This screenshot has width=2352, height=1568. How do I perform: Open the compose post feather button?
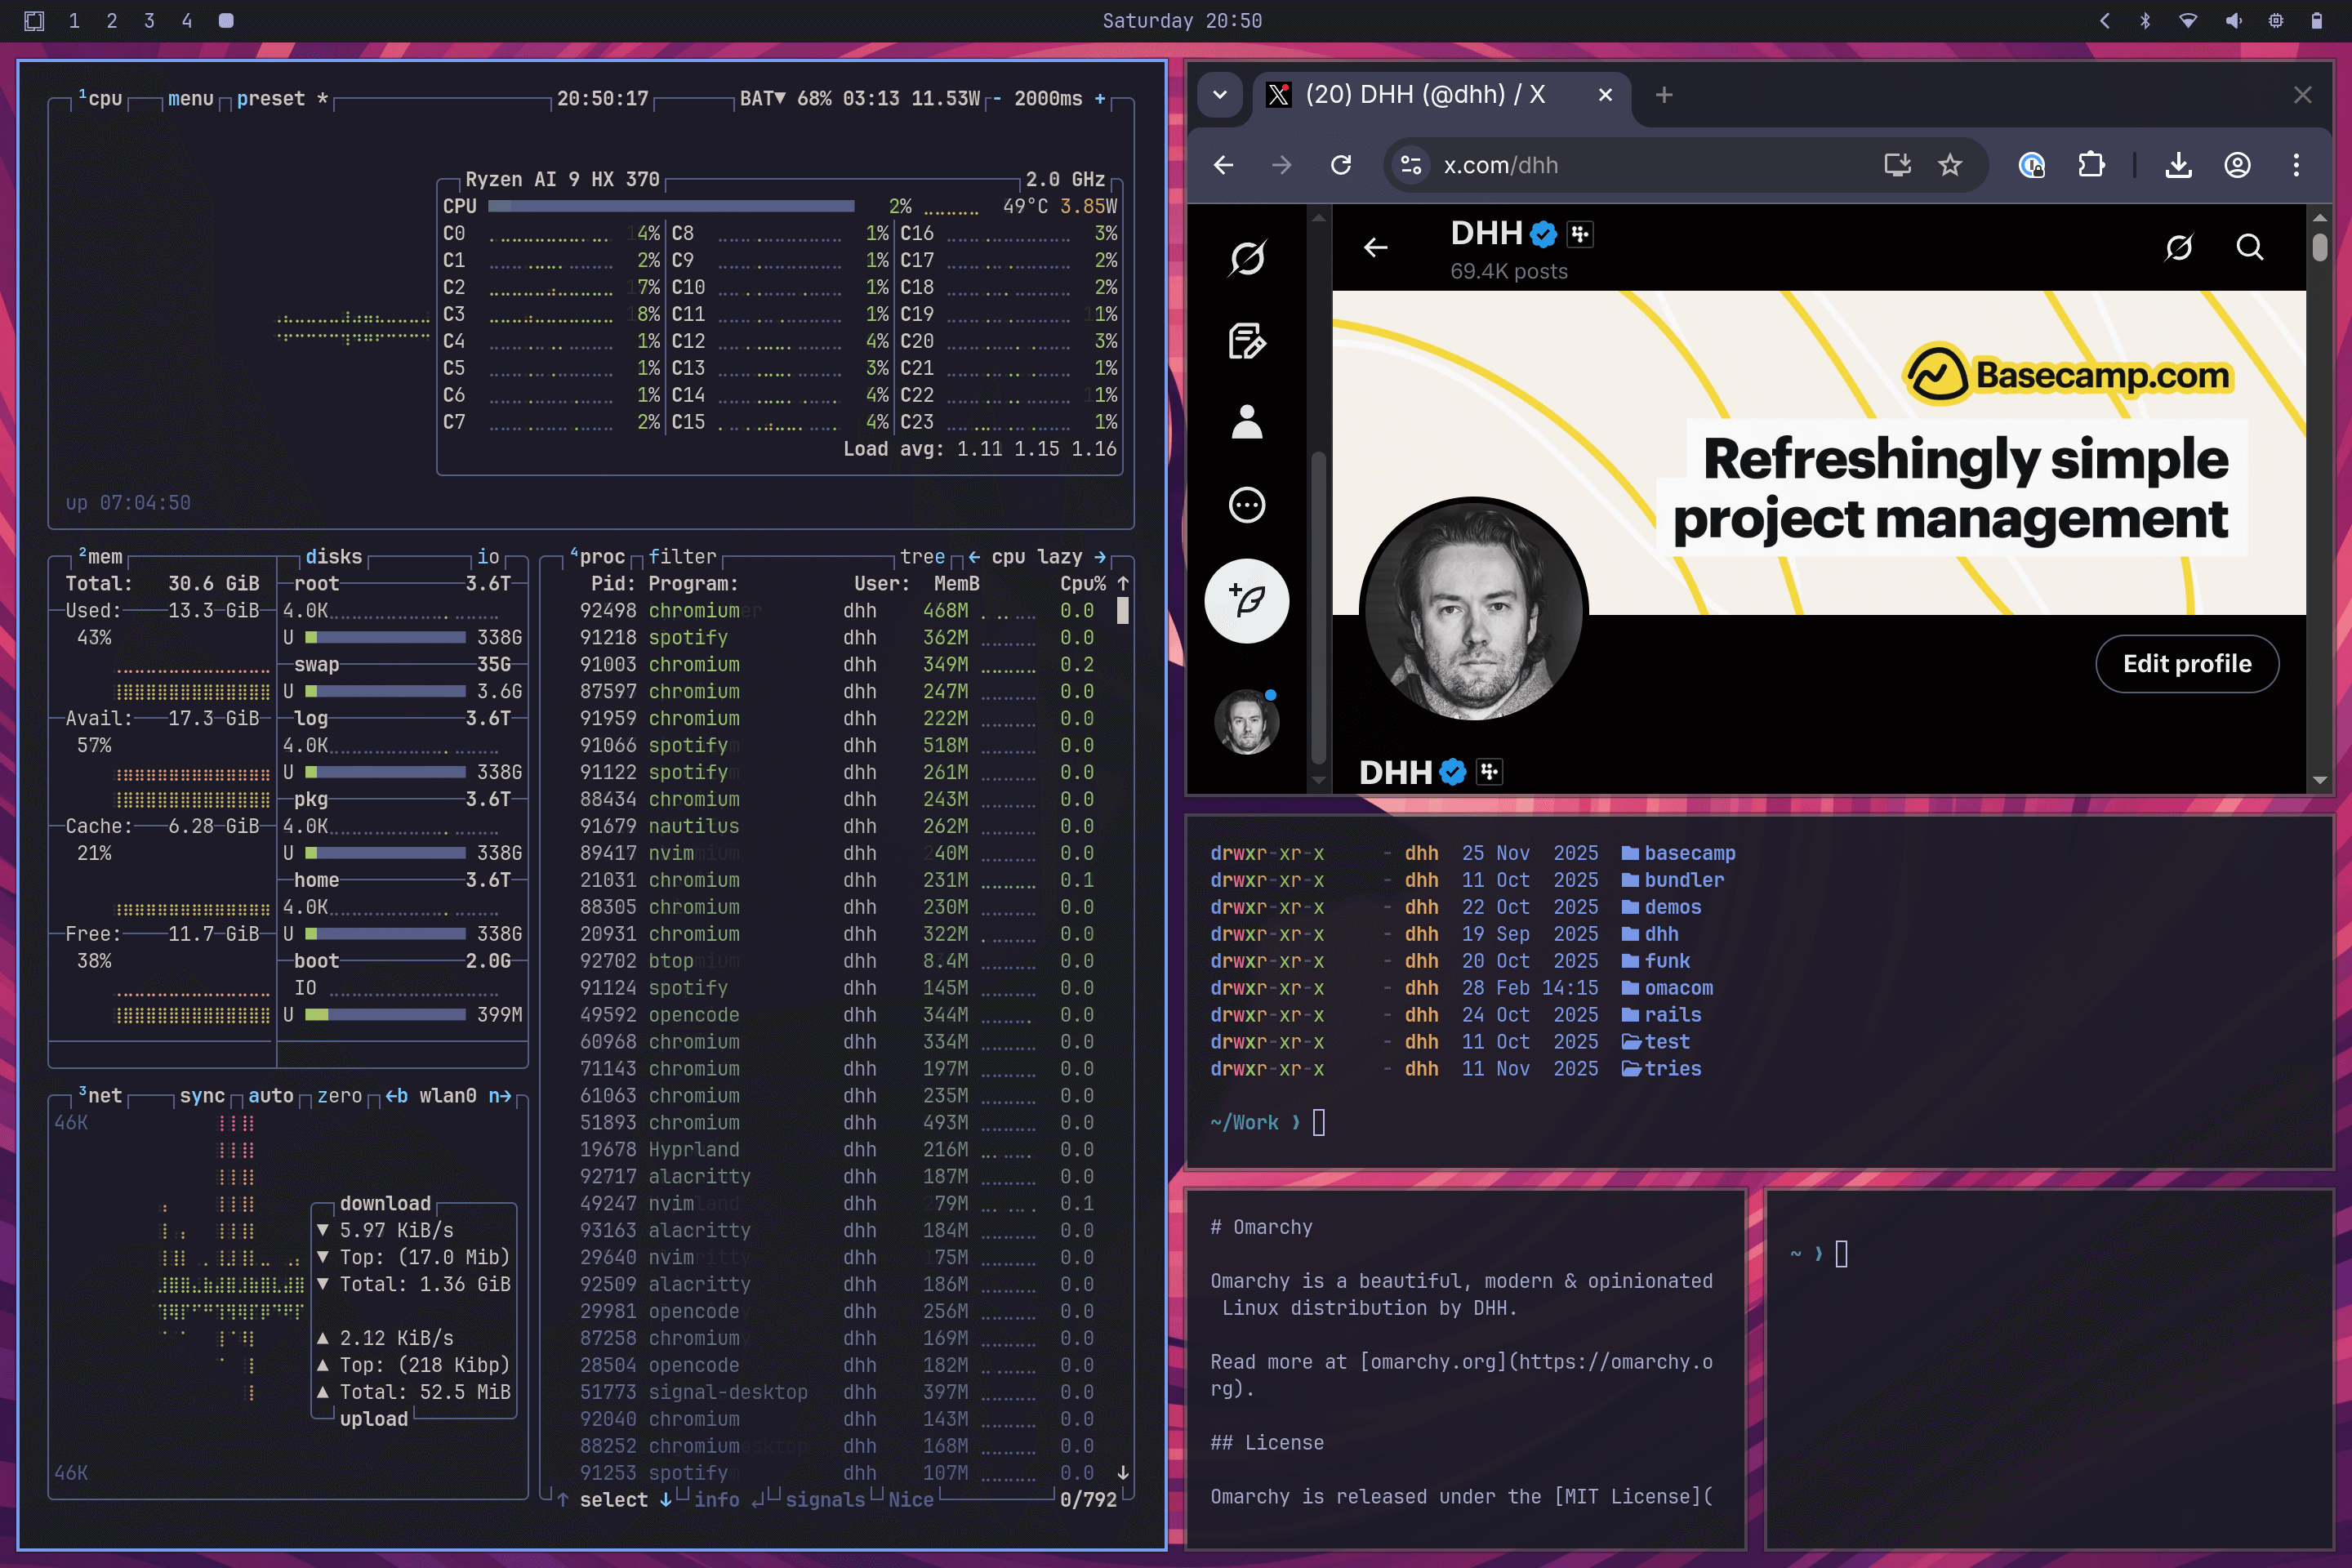[1246, 601]
